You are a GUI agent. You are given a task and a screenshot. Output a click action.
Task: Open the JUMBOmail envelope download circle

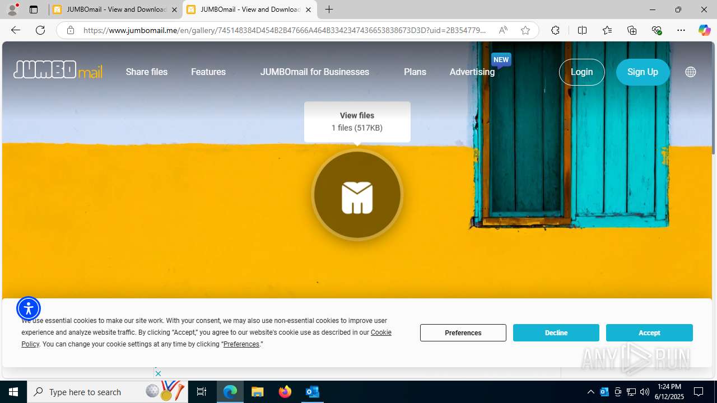pos(357,195)
